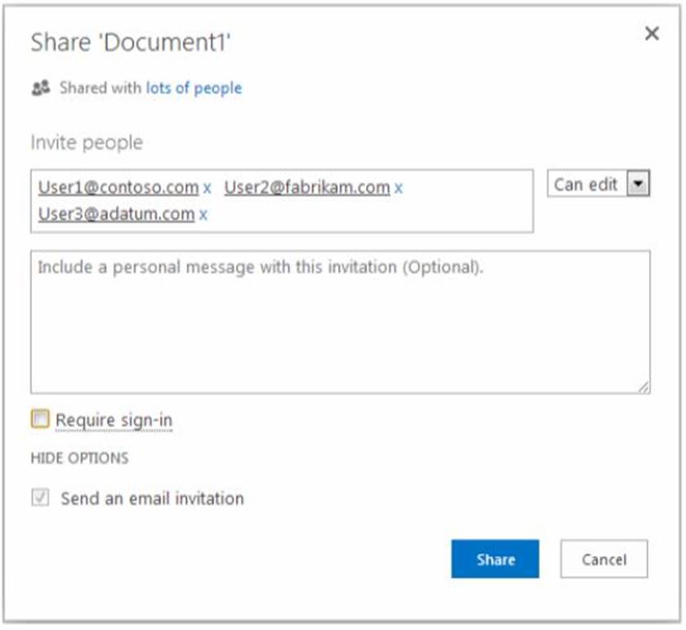Open the 'lots of people' link
The image size is (686, 630).
[194, 88]
